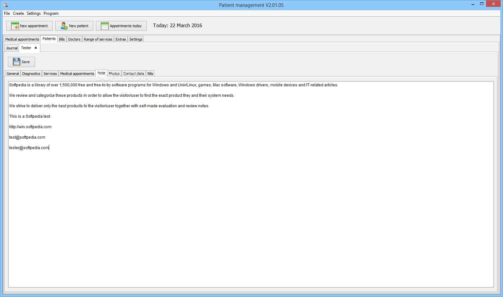
Task: Switch to the Services patient tab
Action: click(50, 74)
